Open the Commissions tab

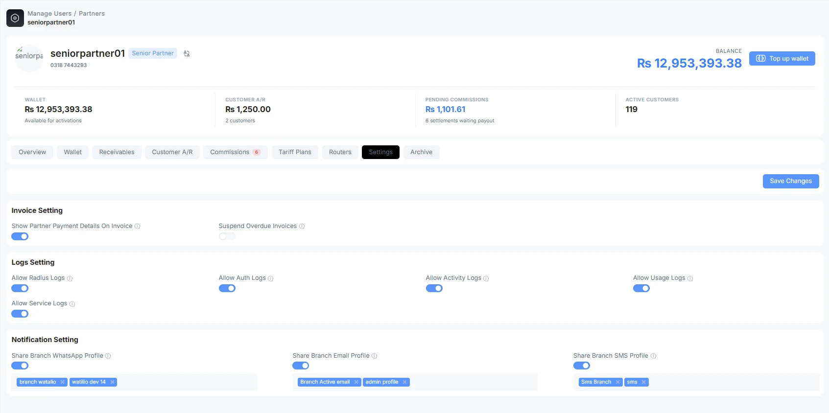click(236, 152)
